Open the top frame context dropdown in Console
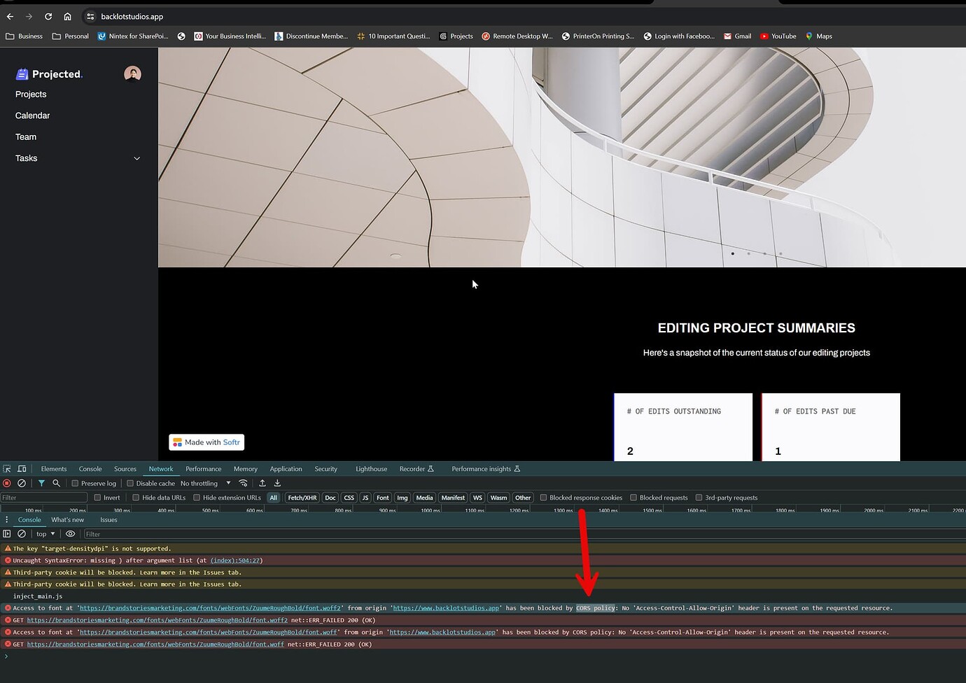The image size is (966, 683). (x=45, y=533)
